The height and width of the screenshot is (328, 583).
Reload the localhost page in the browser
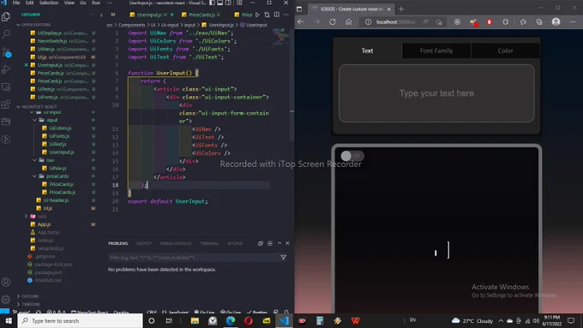click(333, 22)
